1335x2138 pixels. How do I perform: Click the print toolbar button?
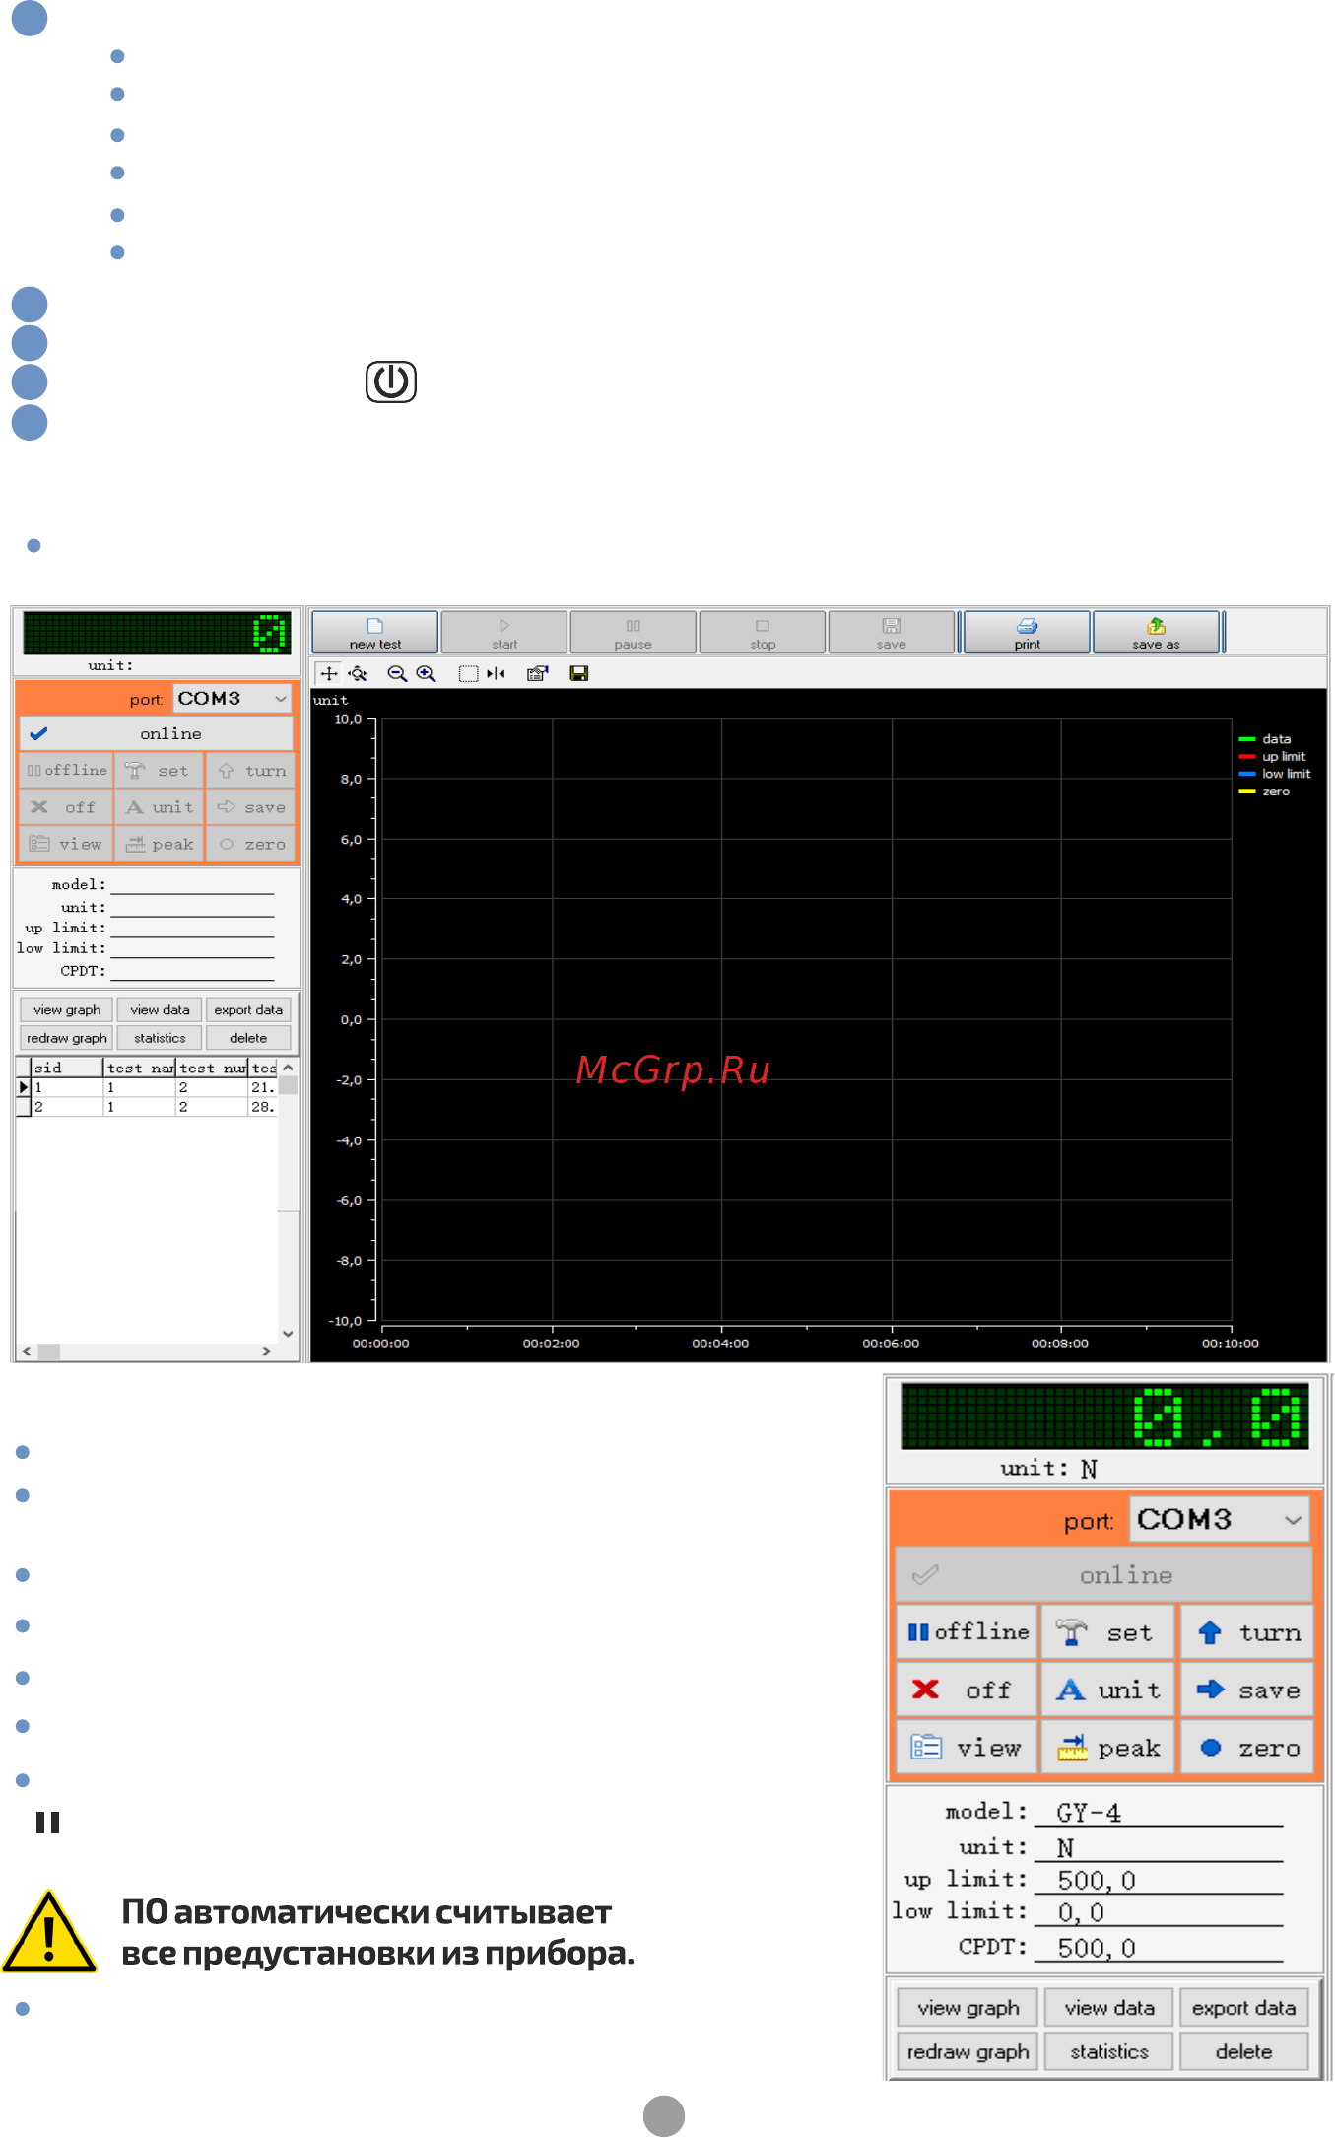coord(1027,632)
